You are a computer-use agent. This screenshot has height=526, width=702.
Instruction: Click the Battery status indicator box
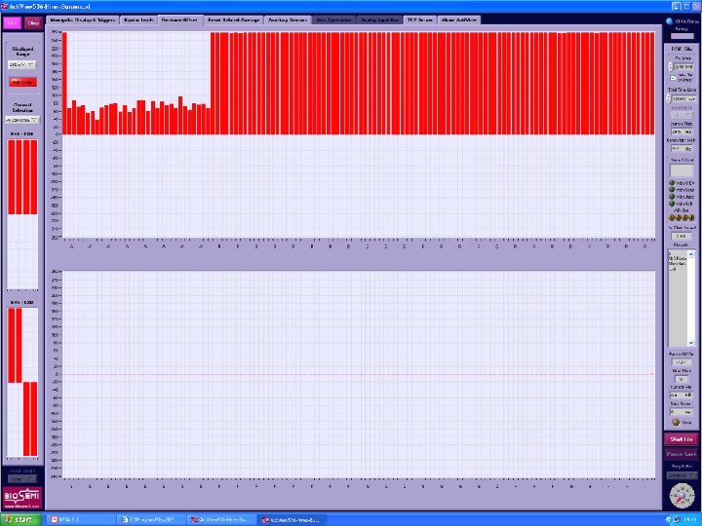pos(682,36)
